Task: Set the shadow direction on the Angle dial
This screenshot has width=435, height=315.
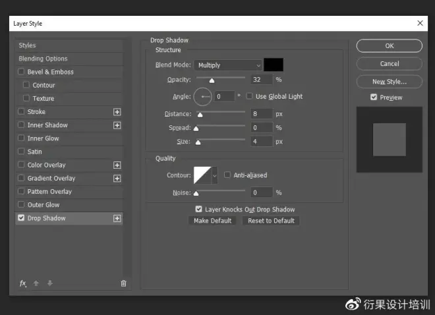Action: 203,96
